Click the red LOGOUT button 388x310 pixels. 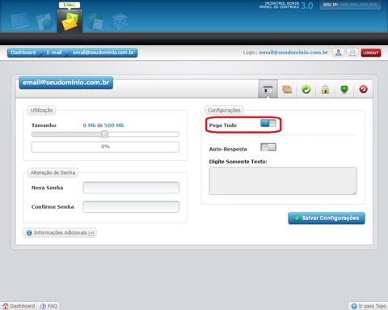(x=371, y=53)
